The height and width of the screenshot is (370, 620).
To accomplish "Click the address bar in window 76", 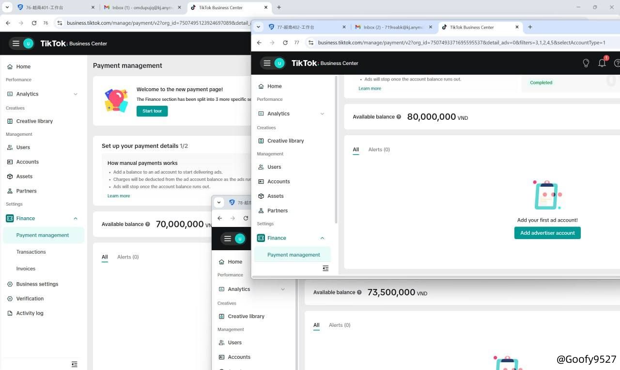I will (159, 23).
